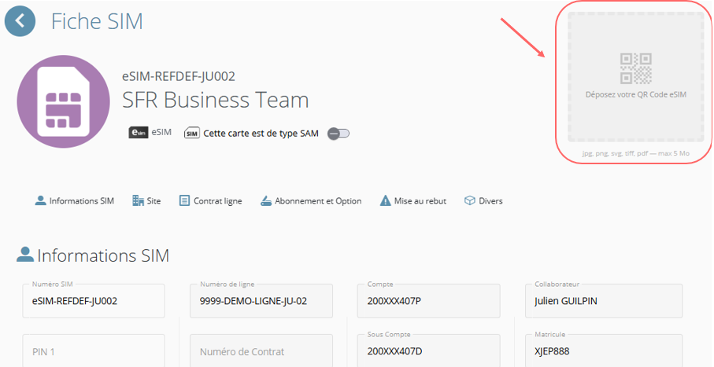This screenshot has height=367, width=714.
Task: Go back using the round arrow button
Action: [20, 21]
